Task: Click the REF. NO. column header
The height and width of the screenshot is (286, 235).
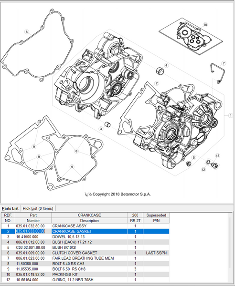Action: point(8,218)
